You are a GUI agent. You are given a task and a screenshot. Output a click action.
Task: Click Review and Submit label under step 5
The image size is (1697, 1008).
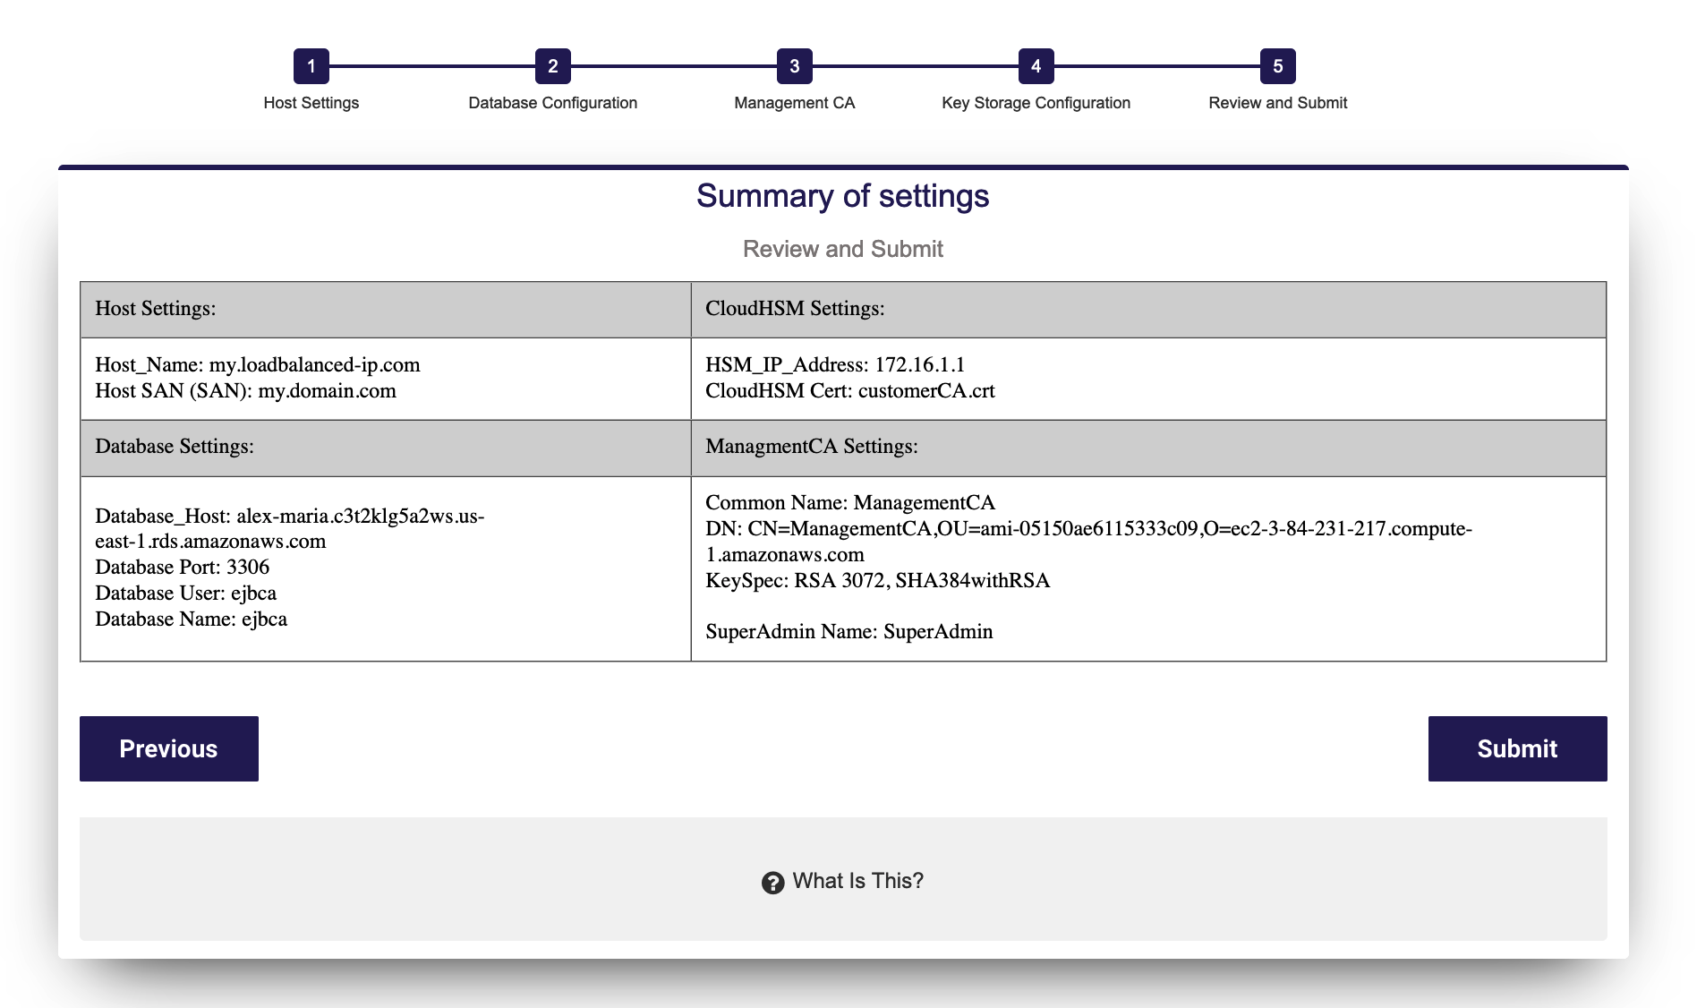pos(1277,103)
